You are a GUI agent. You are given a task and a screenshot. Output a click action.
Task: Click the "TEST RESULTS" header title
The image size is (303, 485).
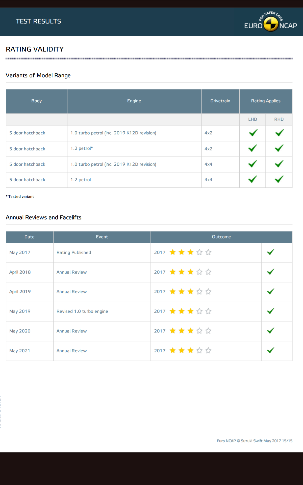[x=38, y=21]
